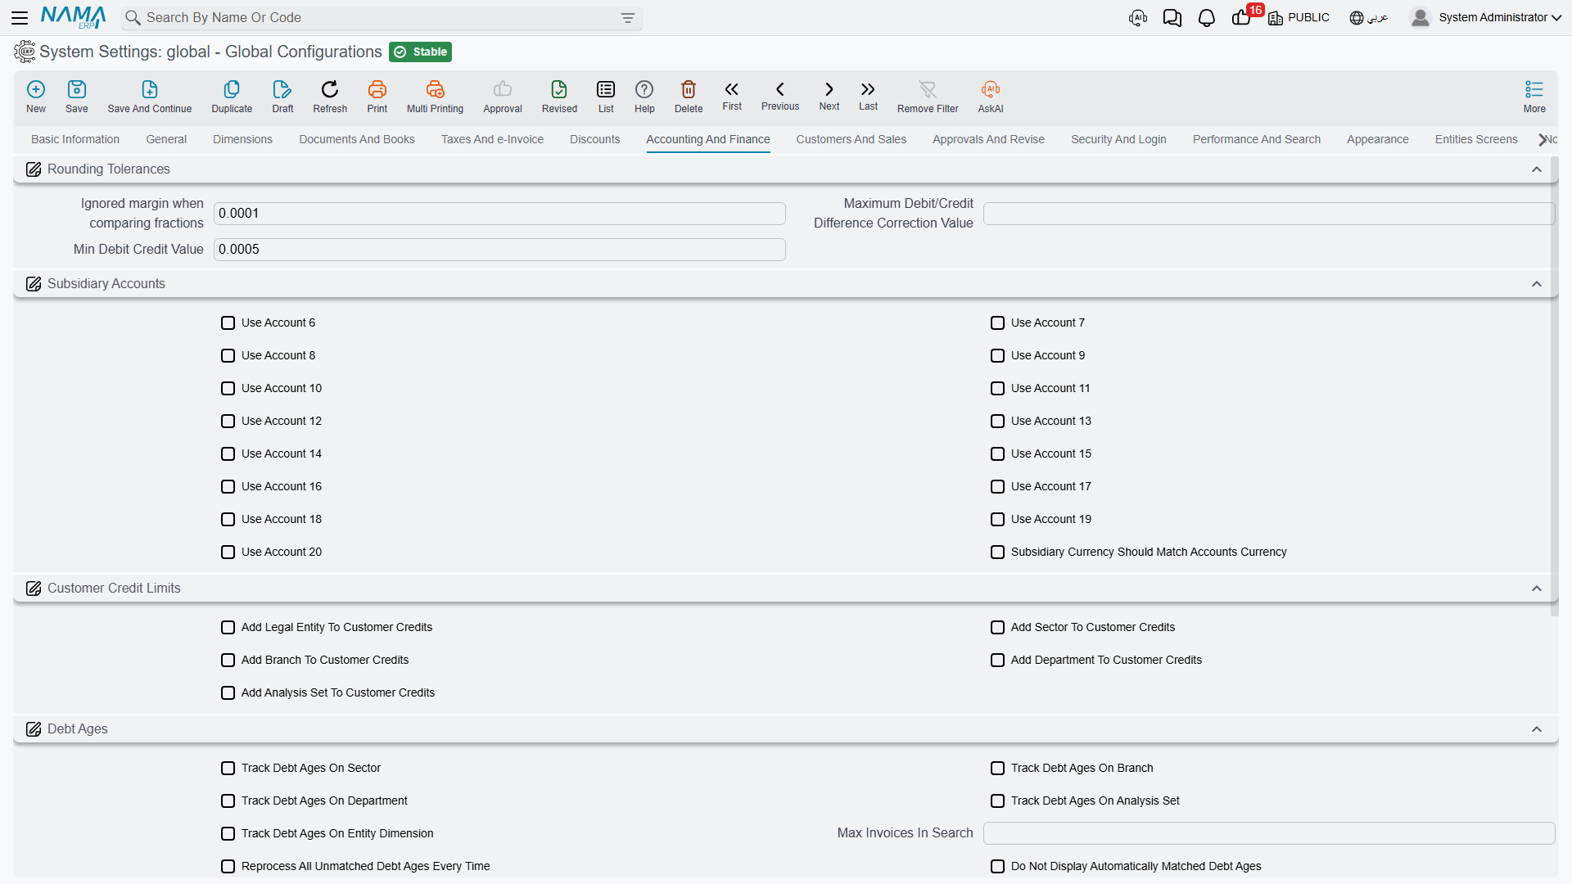The image size is (1572, 884).
Task: Open Taxes And e-Invoice tab
Action: 492,139
